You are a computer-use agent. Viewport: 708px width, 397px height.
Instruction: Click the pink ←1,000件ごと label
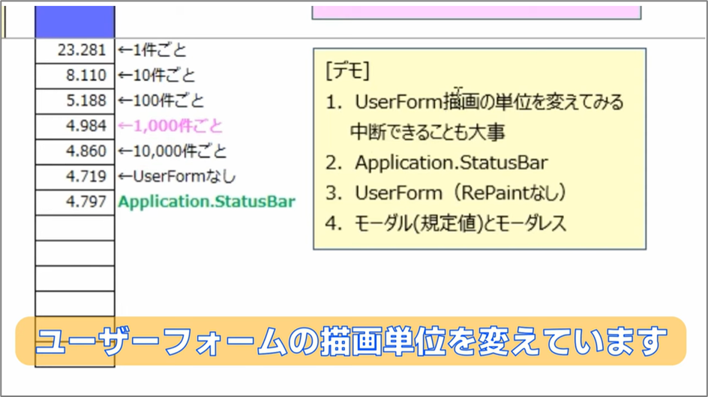click(x=170, y=126)
